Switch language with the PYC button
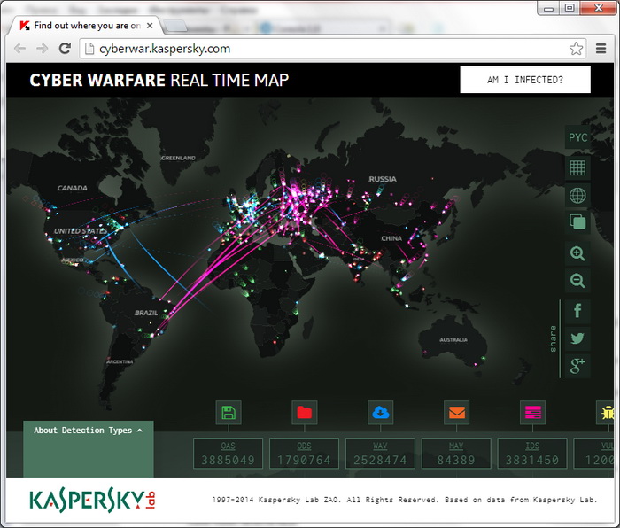This screenshot has height=528, width=620. (x=577, y=137)
